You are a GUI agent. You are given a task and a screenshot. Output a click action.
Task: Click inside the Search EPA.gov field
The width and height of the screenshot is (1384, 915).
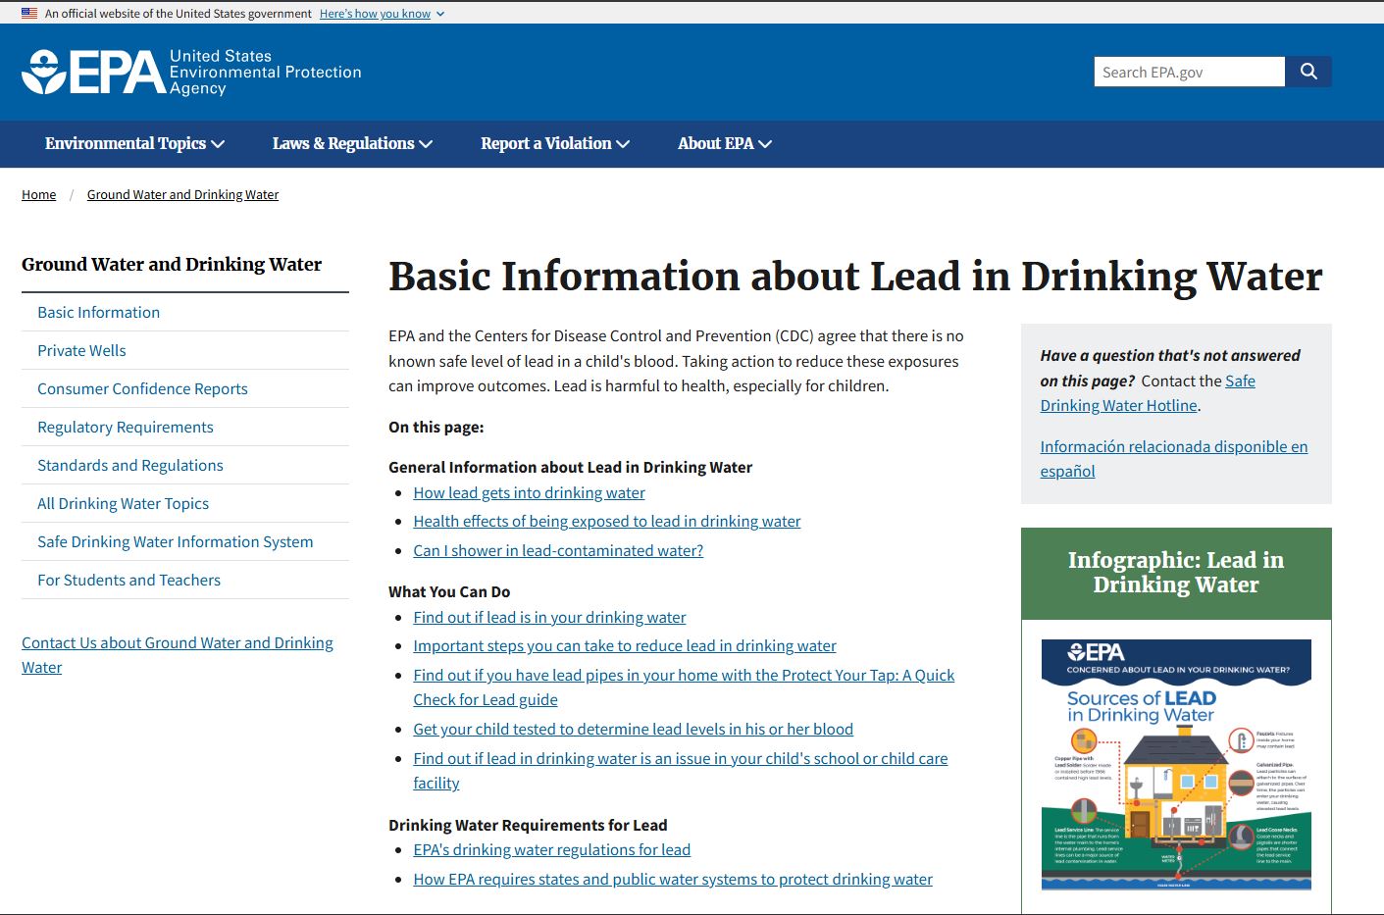click(1189, 71)
